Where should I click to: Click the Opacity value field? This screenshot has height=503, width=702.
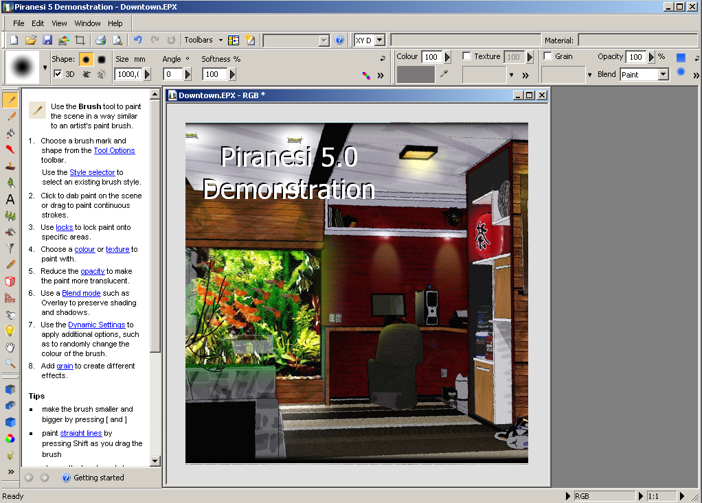pos(636,57)
